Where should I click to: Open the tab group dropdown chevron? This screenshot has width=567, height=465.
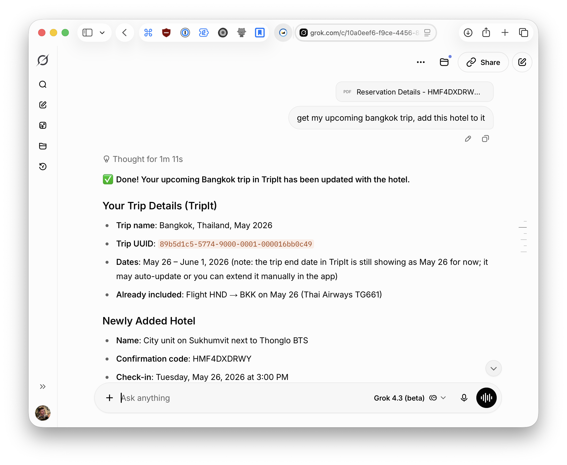102,33
